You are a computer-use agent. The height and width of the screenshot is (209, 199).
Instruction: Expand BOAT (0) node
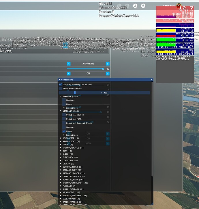click(61, 151)
